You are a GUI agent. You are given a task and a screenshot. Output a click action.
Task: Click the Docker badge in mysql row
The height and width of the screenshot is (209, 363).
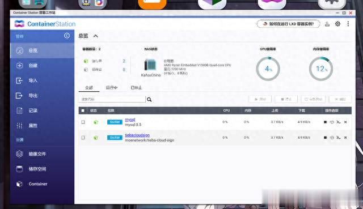[x=115, y=122]
